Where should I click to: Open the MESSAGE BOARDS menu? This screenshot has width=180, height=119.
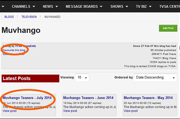pyautogui.click(x=84, y=7)
